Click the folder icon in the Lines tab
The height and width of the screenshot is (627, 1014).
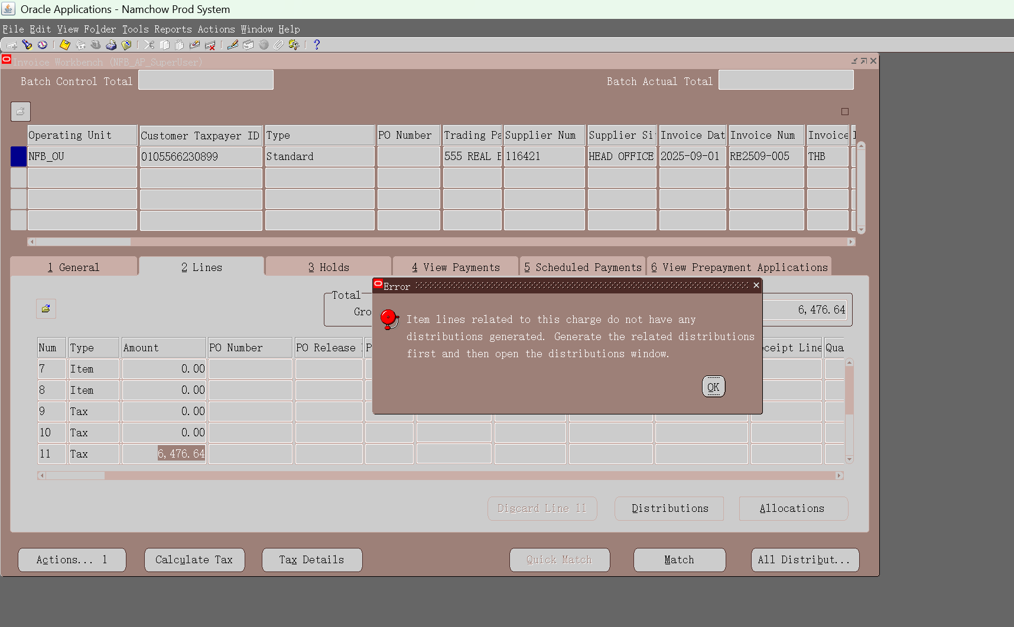click(x=46, y=309)
